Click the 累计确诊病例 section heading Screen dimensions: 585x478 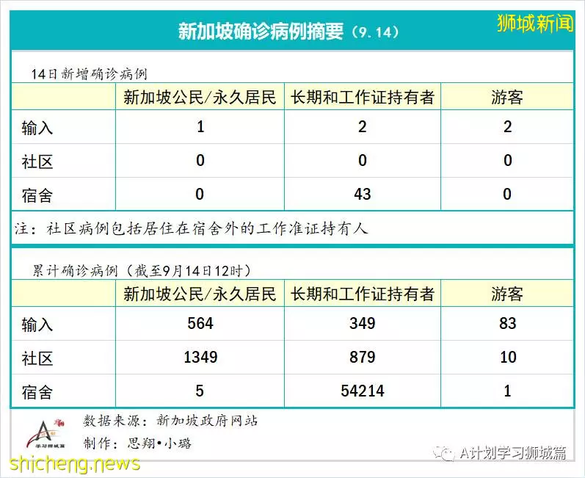coord(142,270)
